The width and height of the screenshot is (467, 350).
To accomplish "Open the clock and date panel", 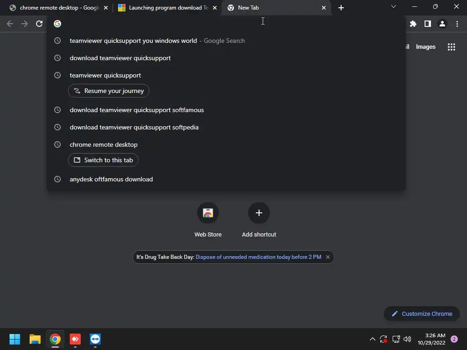I will coord(431,339).
